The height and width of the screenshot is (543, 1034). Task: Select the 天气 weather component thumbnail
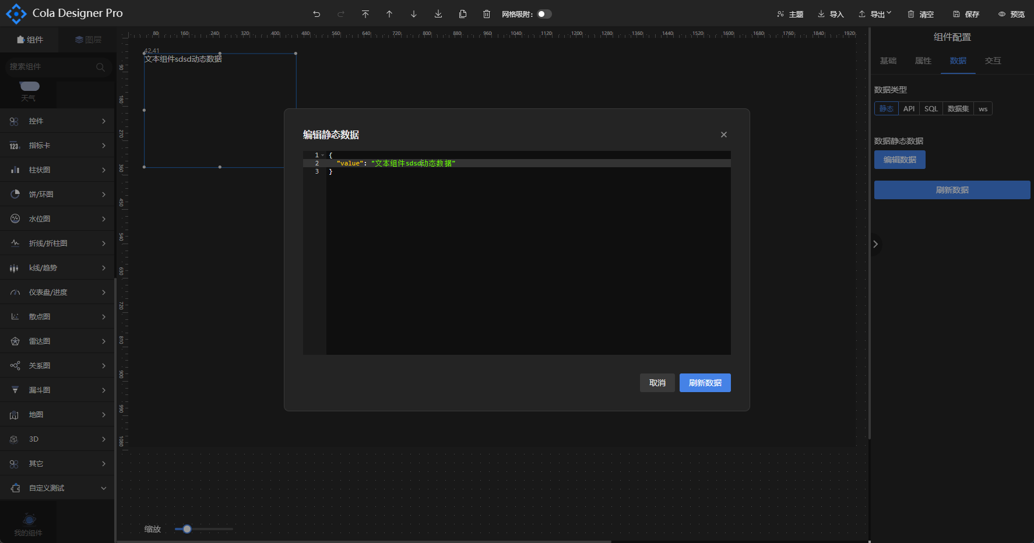click(x=29, y=90)
